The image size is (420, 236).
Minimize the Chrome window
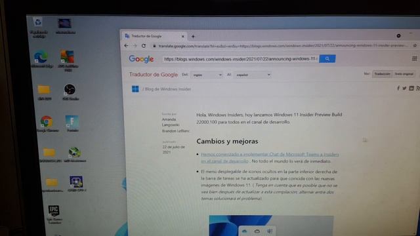(411, 33)
